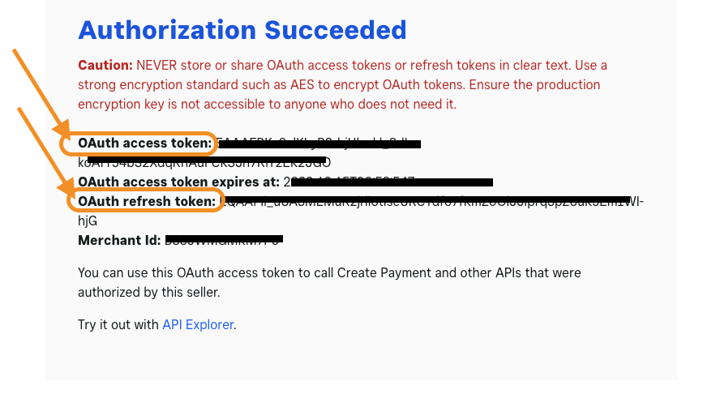Image resolution: width=716 pixels, height=407 pixels.
Task: Click the red NEVER store warning text
Action: click(342, 84)
